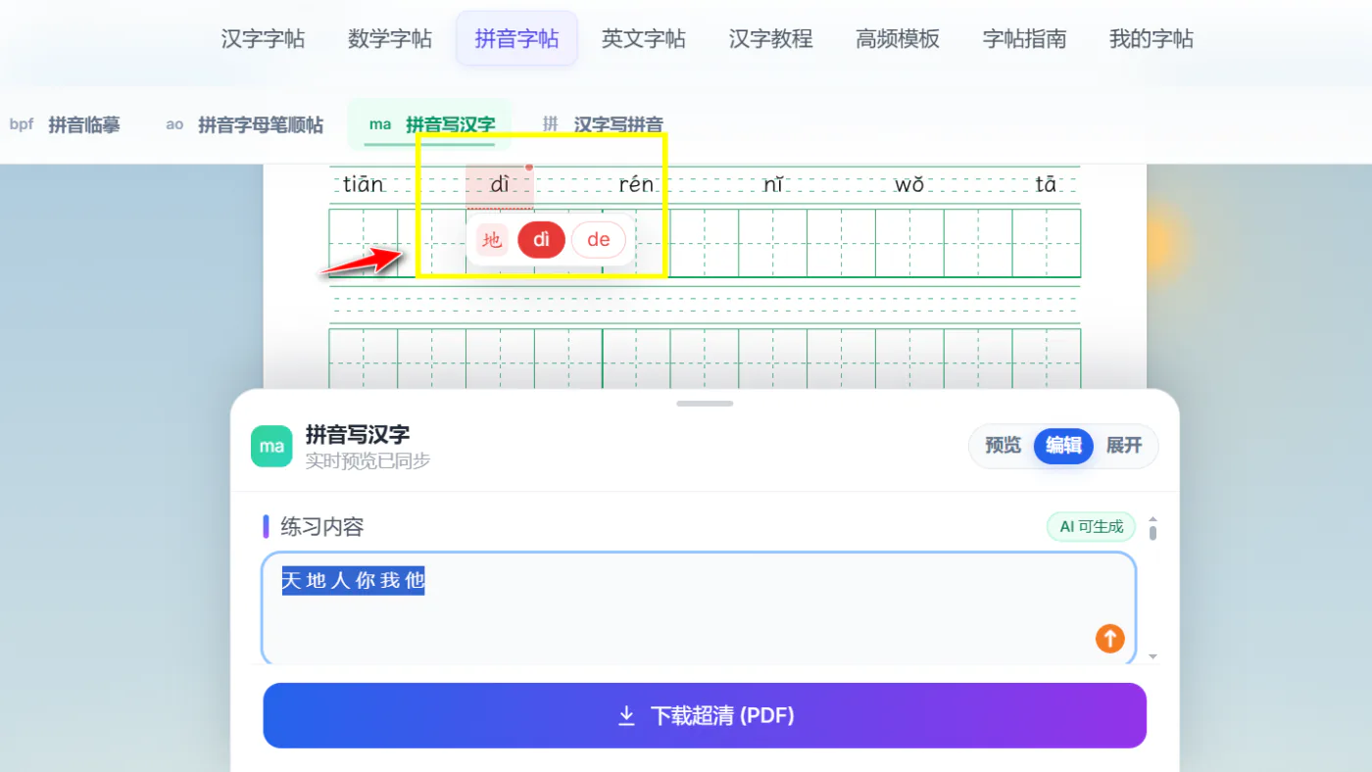Click the 下载超清 (PDF) button
The image size is (1372, 772).
point(705,715)
